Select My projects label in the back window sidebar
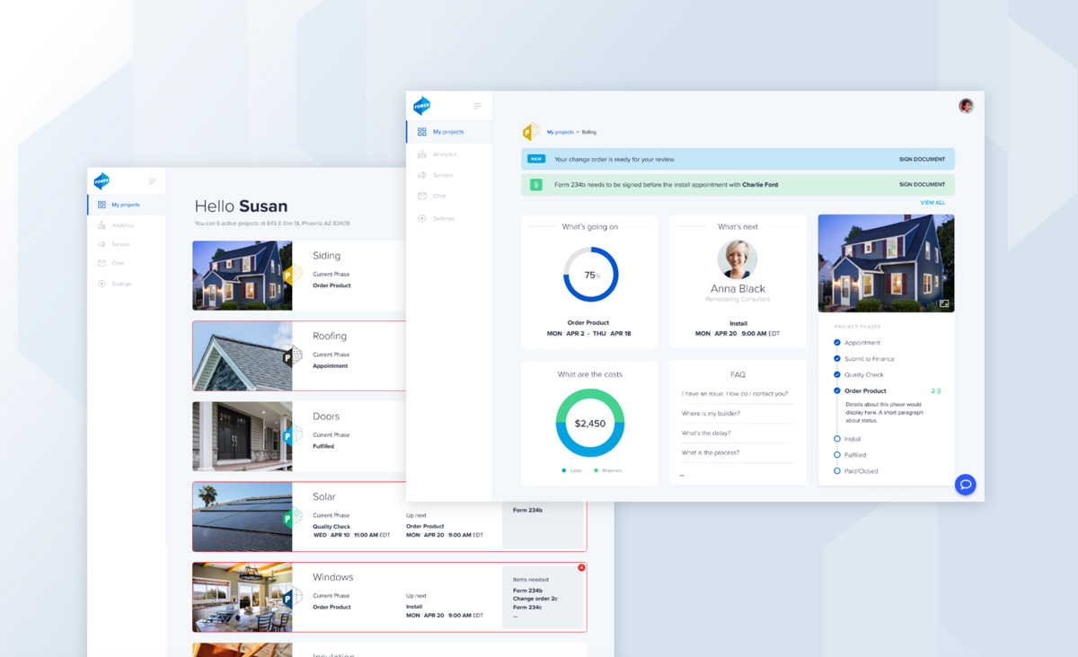 tap(126, 205)
